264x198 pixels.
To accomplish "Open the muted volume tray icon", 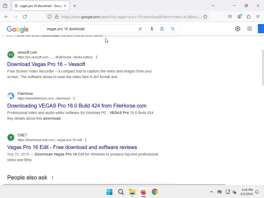I will pos(234,192).
